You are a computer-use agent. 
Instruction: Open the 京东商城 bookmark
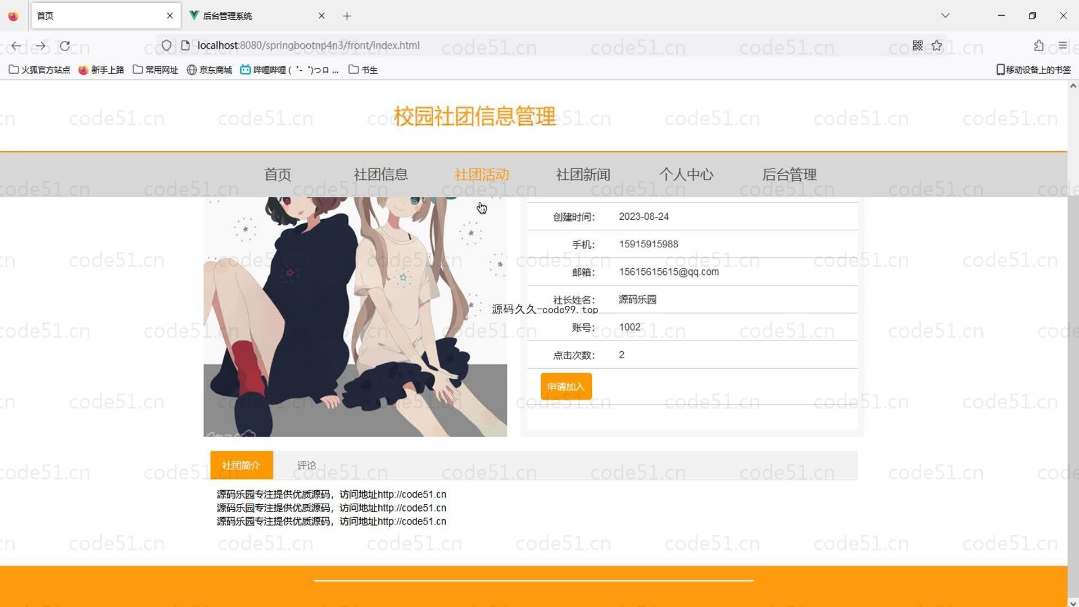coord(210,70)
